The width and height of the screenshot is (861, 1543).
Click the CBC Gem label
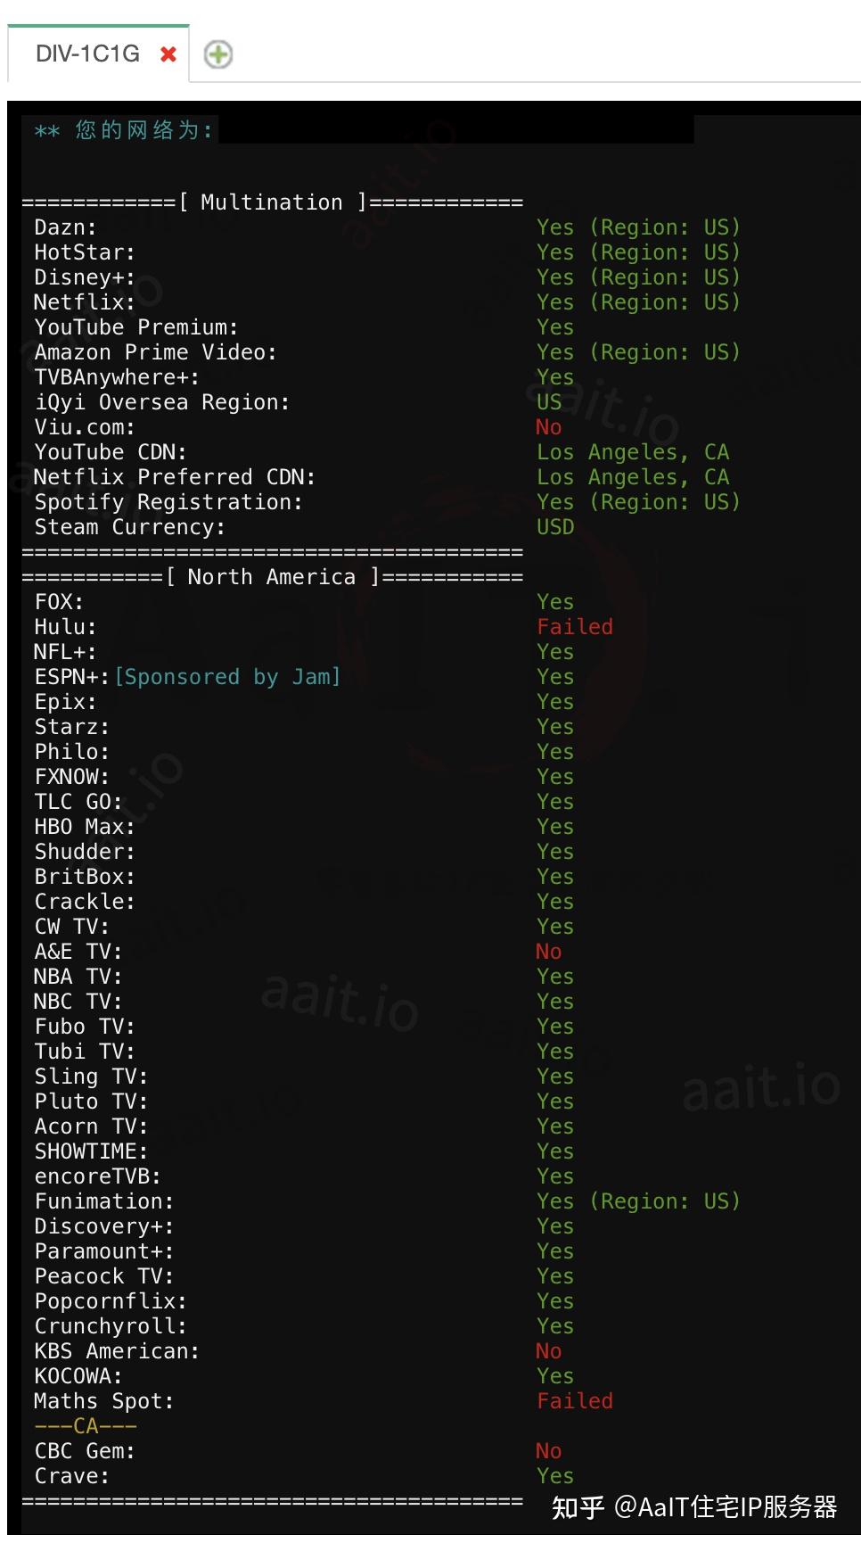[84, 1451]
